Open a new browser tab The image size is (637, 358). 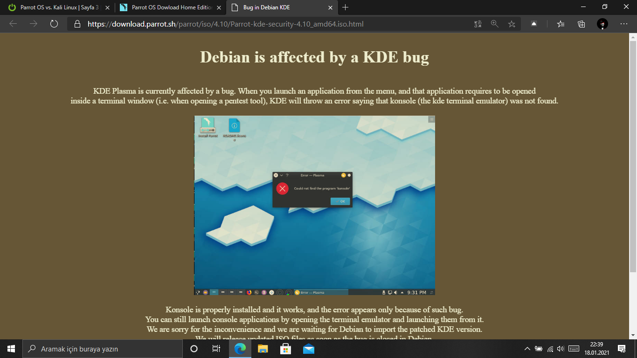click(345, 7)
